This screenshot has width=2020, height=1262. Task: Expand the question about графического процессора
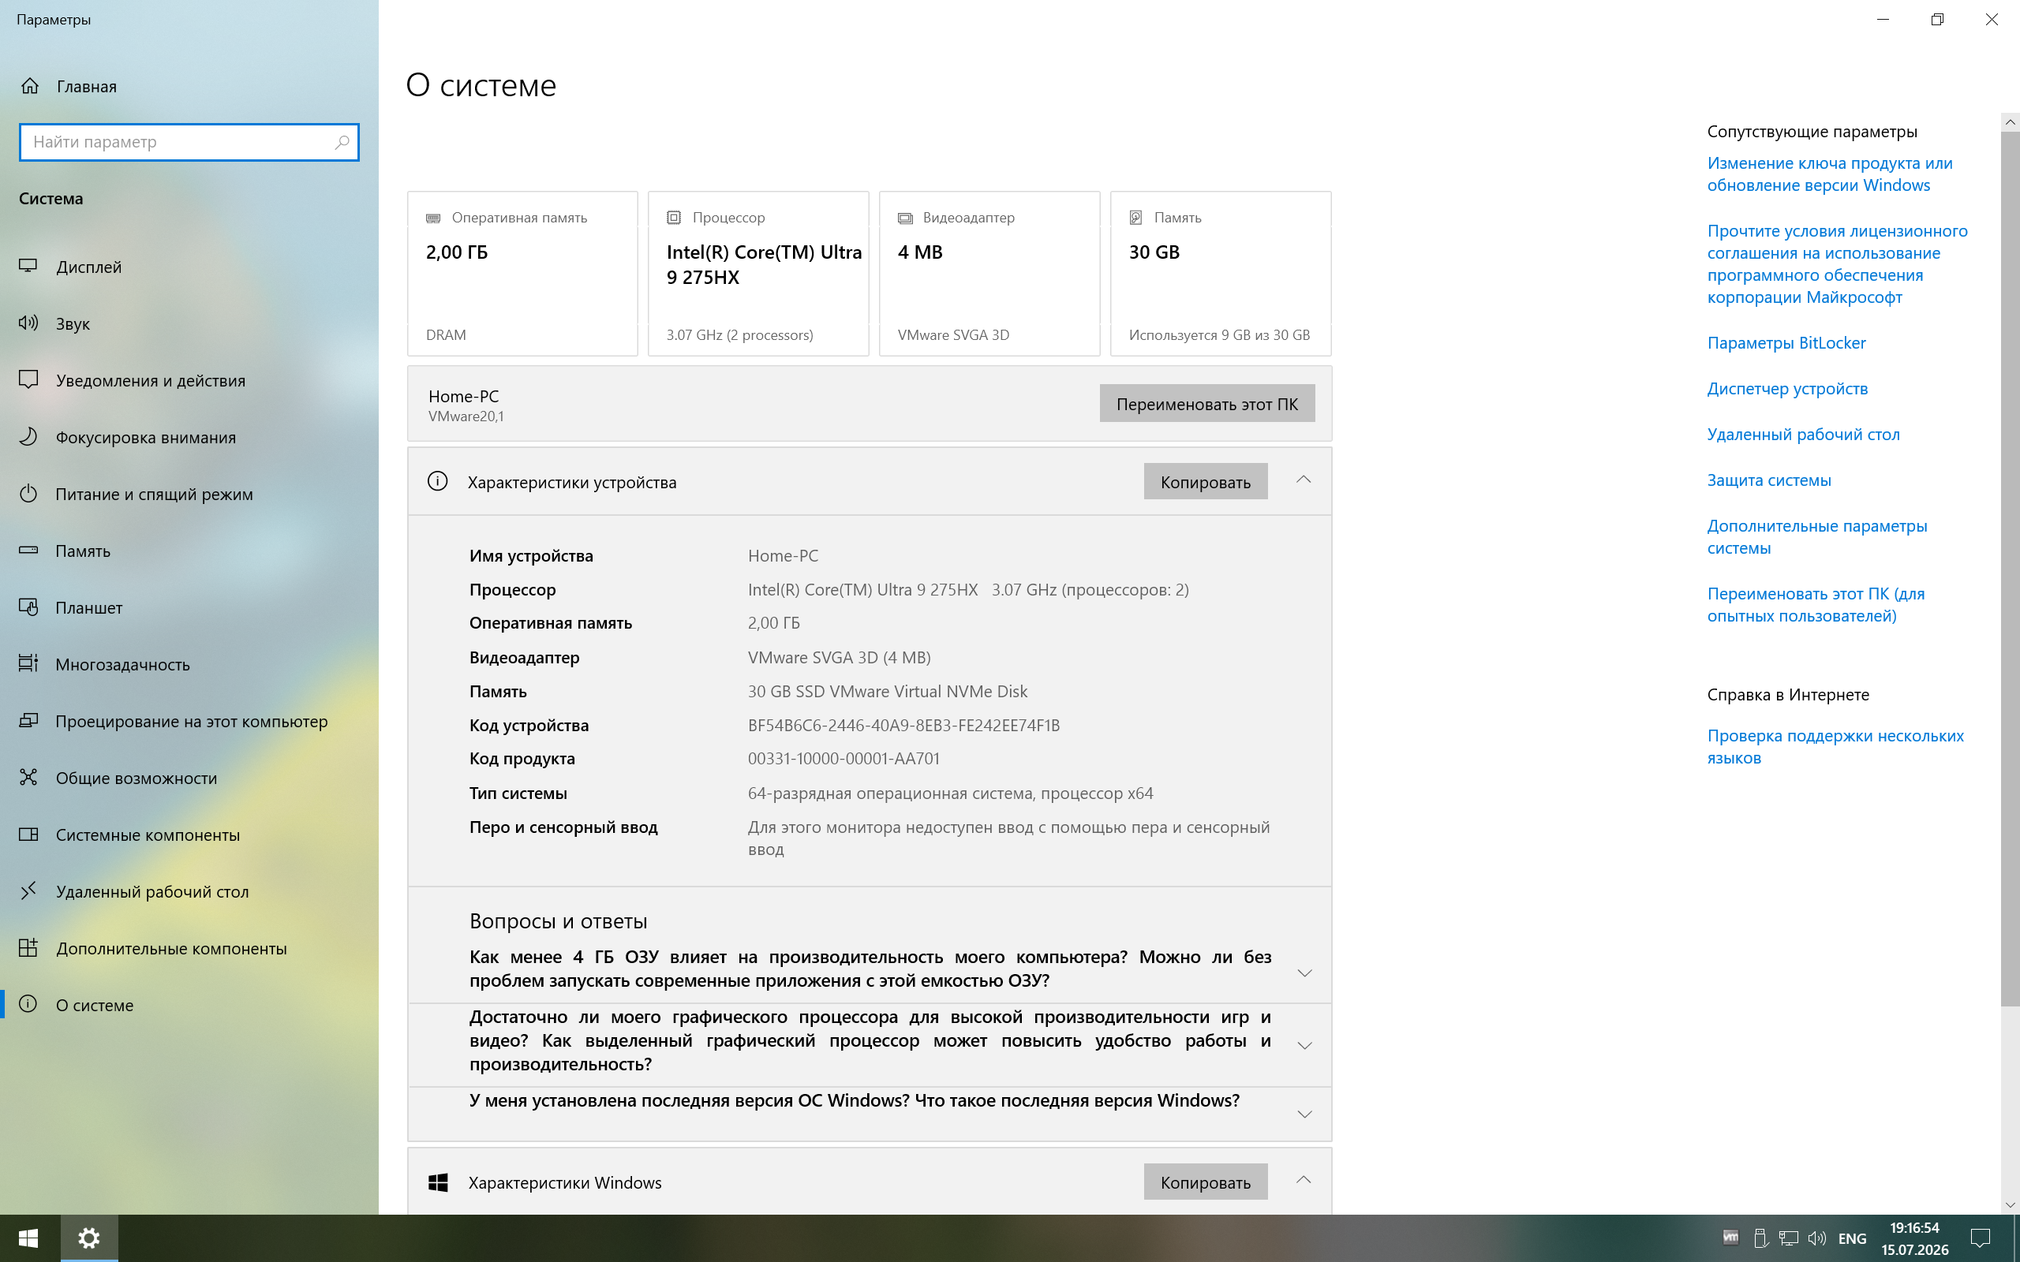click(1304, 1046)
